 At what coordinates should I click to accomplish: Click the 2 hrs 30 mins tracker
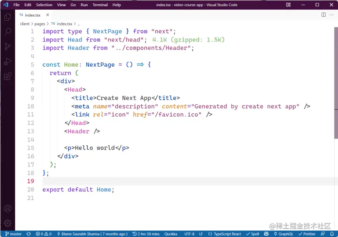[146, 234]
